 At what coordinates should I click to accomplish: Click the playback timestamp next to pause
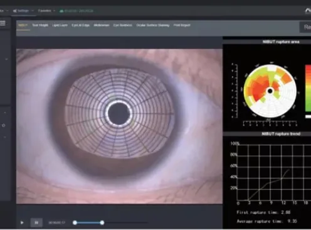coord(57,222)
